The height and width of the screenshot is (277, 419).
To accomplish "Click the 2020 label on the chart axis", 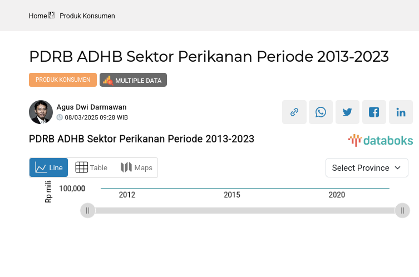I will coord(337,195).
